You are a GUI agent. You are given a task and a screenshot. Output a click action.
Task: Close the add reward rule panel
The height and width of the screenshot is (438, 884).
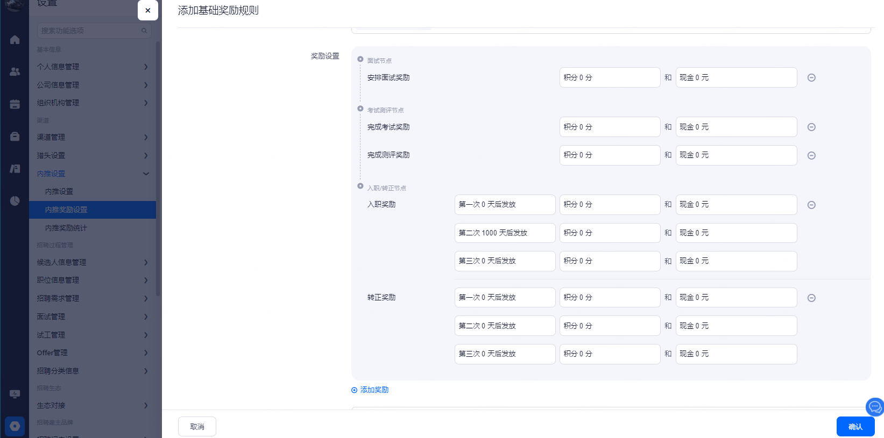(147, 10)
